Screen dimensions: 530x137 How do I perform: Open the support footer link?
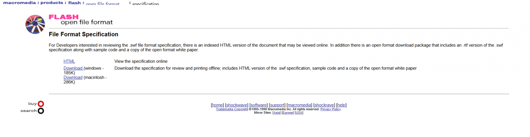(277, 105)
